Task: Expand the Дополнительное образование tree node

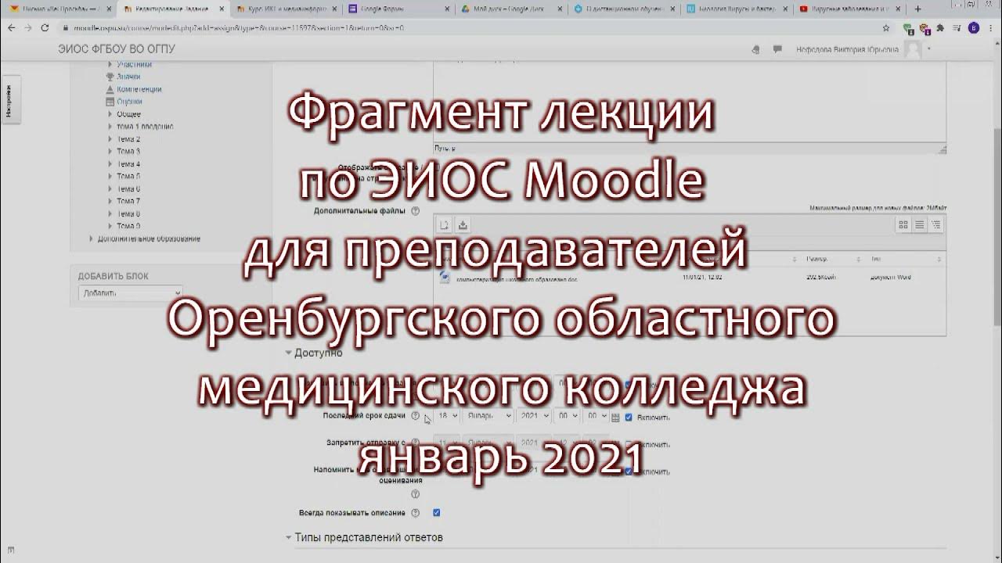Action: (x=92, y=238)
